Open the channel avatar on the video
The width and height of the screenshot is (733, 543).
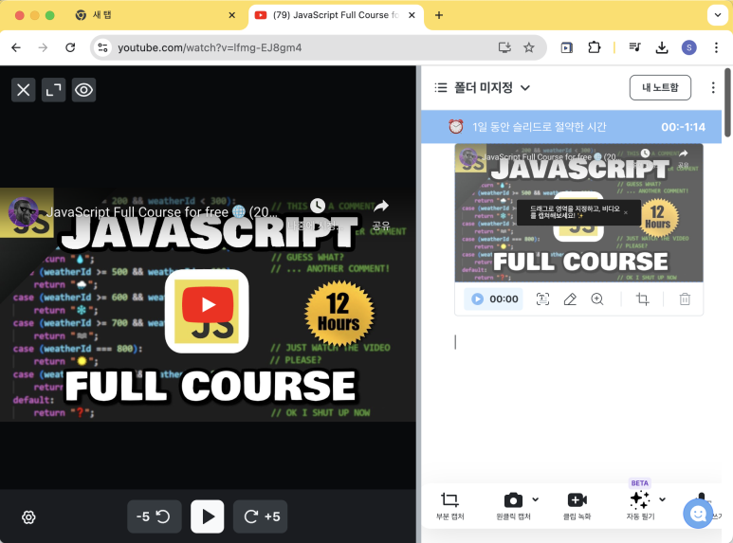point(24,211)
